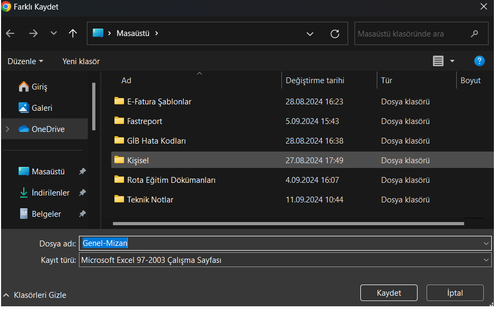Open the blue Help icon
Image resolution: width=496 pixels, height=310 pixels.
coord(479,61)
